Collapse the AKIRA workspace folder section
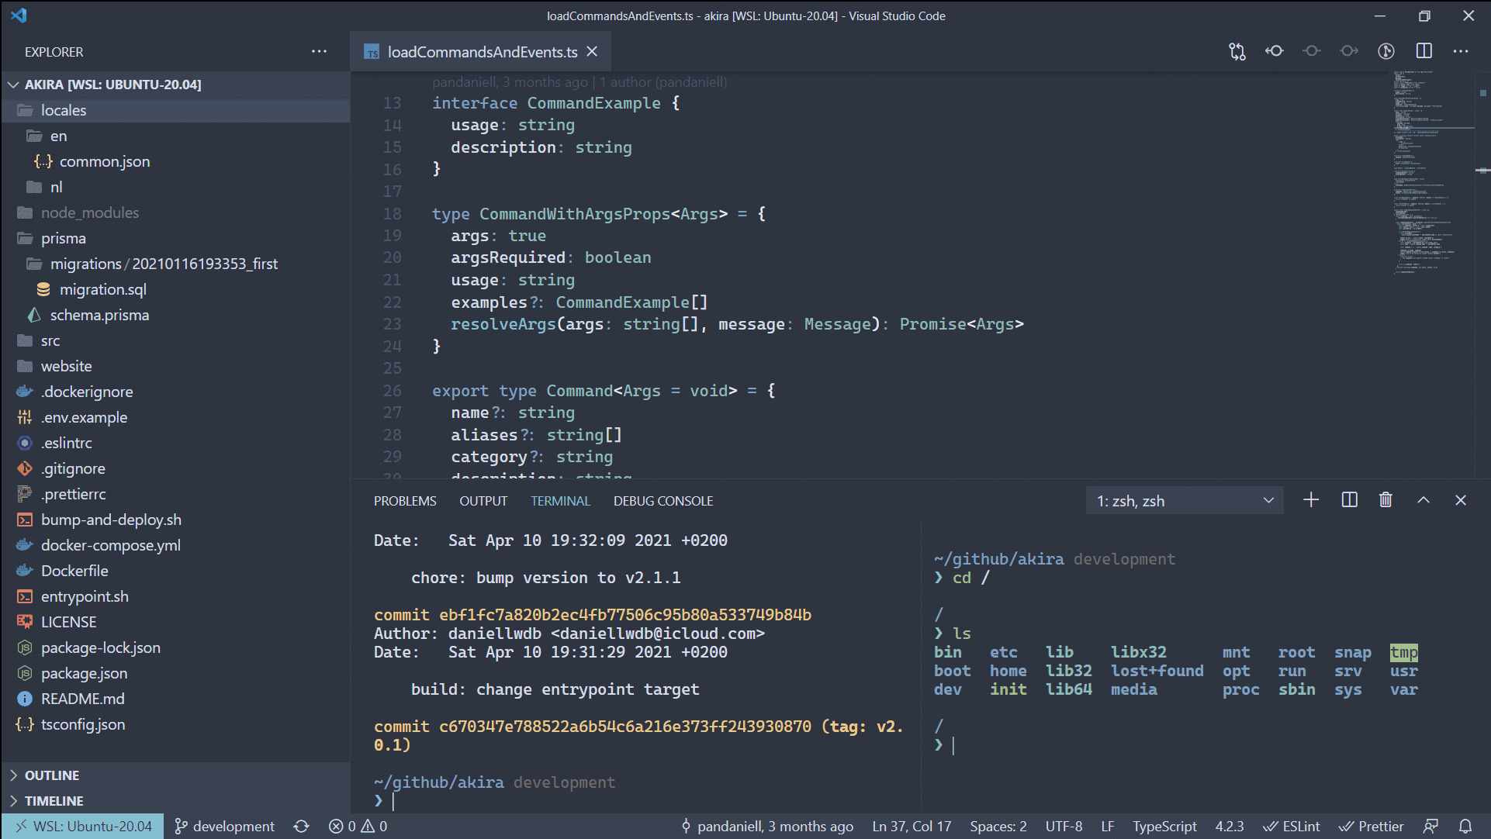The height and width of the screenshot is (839, 1491). pos(175,85)
